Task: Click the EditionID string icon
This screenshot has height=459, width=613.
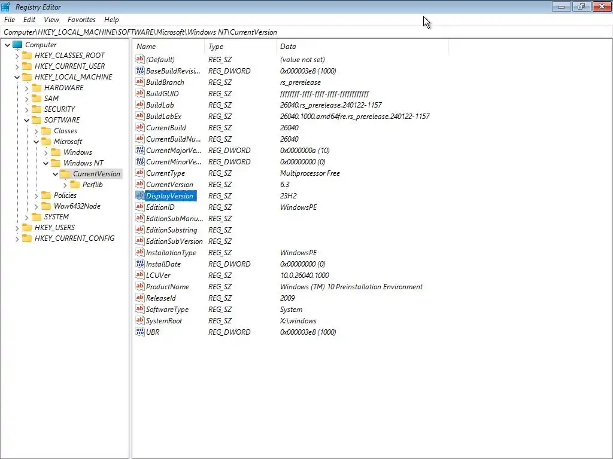Action: click(140, 207)
